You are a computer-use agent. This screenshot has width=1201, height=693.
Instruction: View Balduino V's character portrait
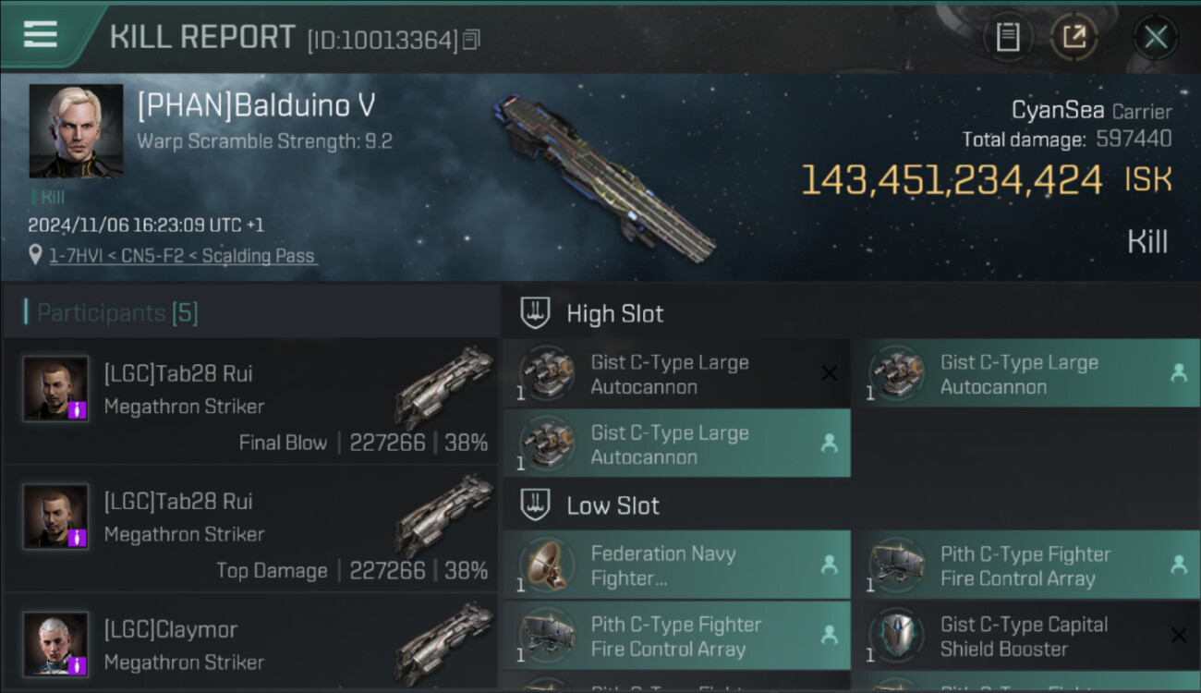[x=76, y=131]
